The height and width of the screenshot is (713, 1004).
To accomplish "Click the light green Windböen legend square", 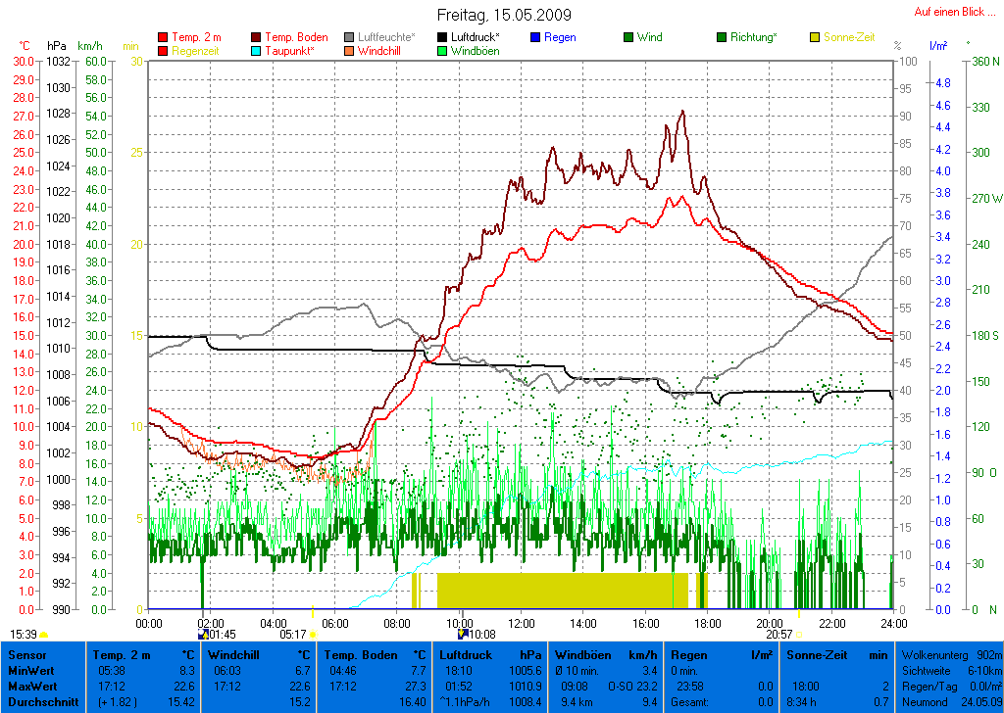I will click(x=443, y=51).
